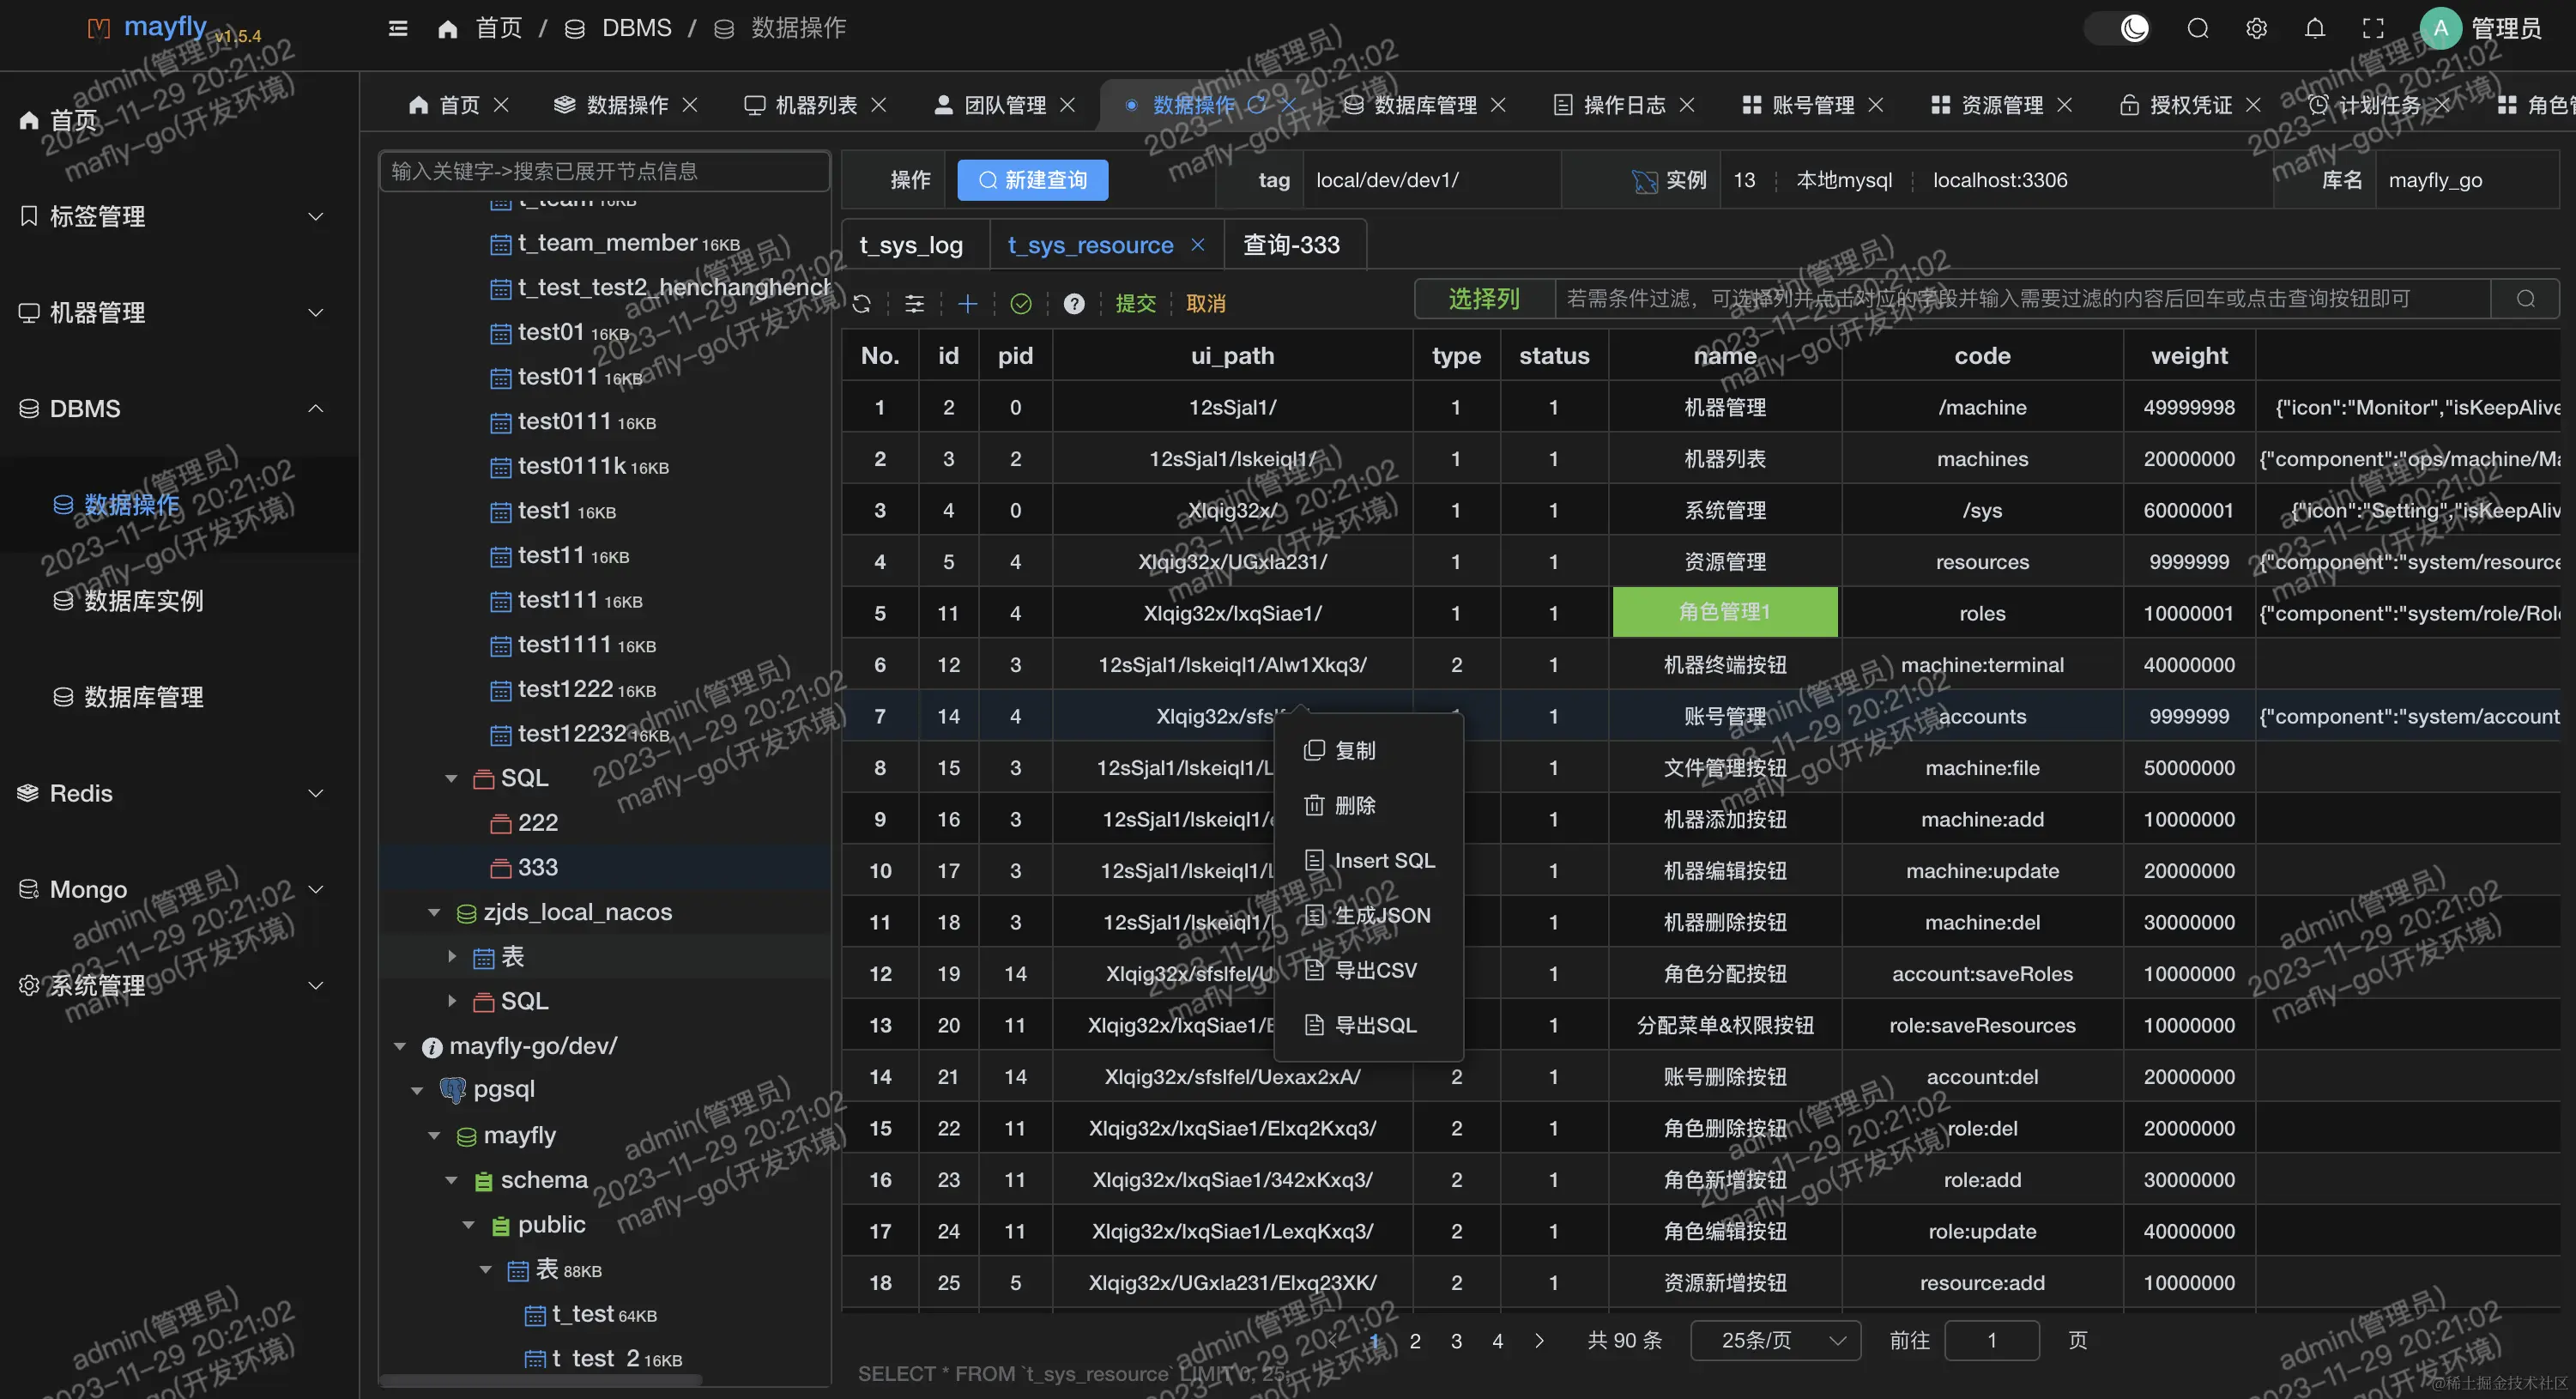Screen dimensions: 2576x1399
Task: Click the magnifier search icon in header
Action: 2197,28
